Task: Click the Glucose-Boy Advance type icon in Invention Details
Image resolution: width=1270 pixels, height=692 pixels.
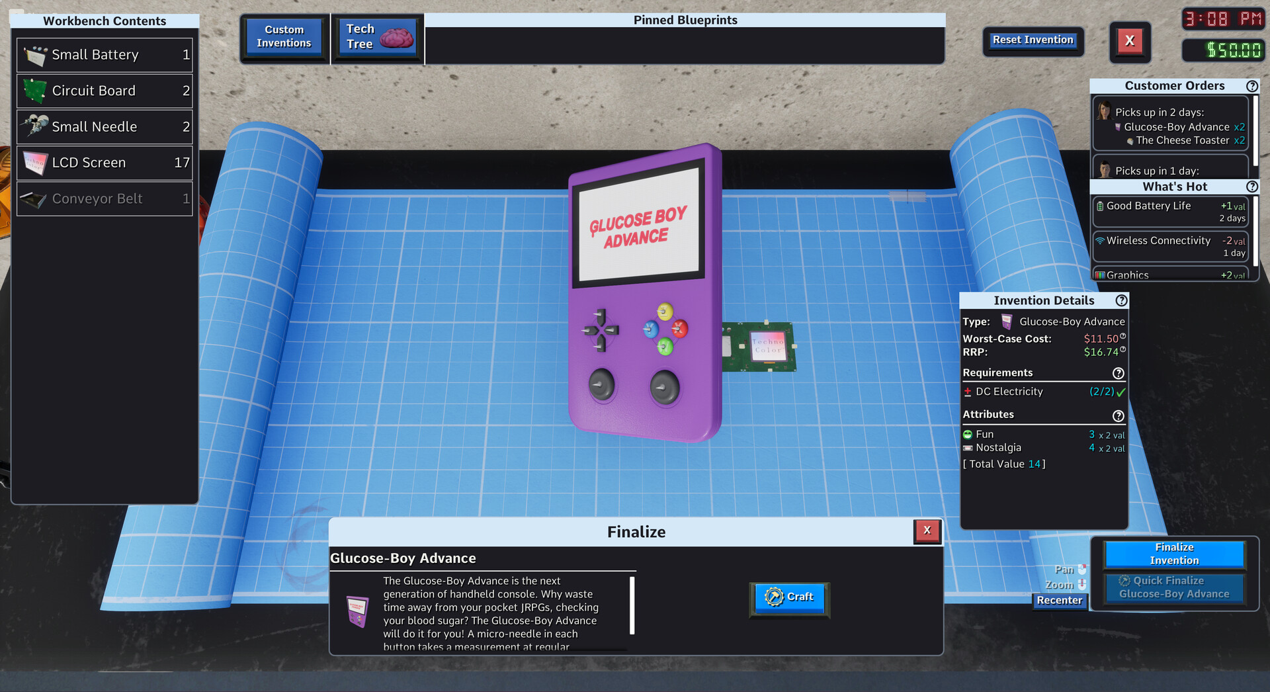Action: (x=1007, y=322)
